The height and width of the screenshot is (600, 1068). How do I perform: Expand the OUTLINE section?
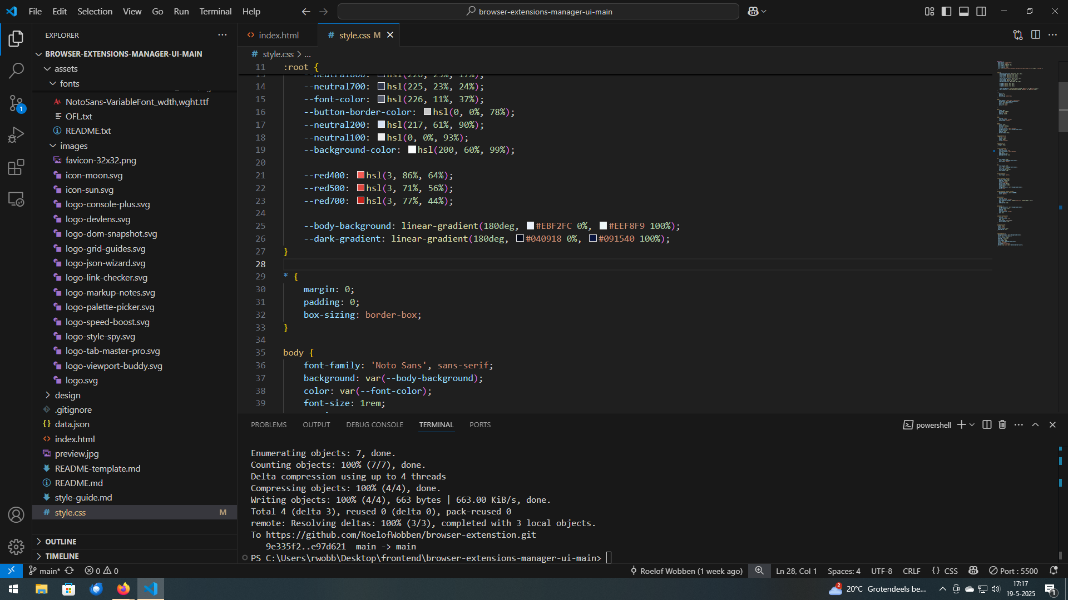[x=61, y=542]
